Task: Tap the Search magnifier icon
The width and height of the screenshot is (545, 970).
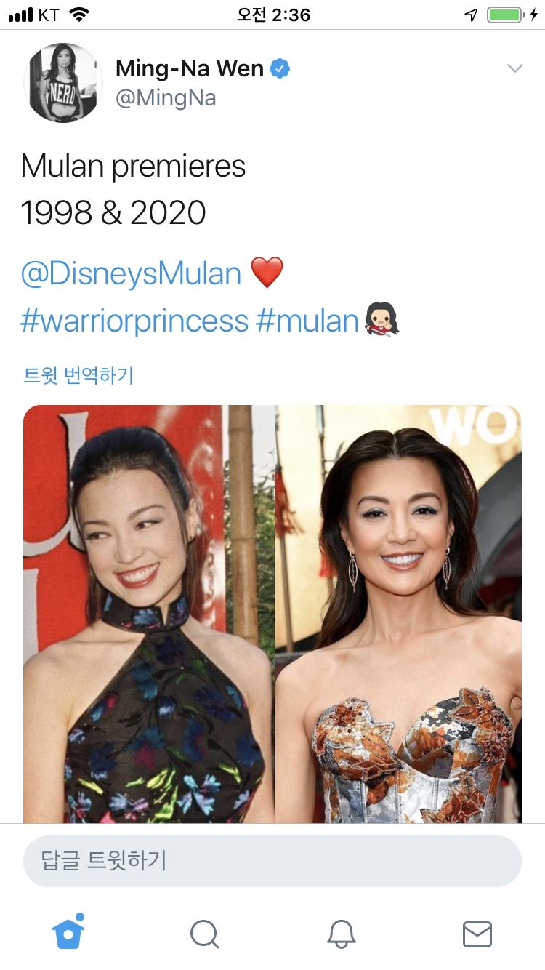Action: [204, 934]
